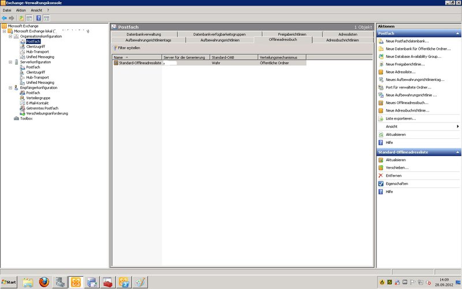Open Firefox from the taskbar
The height and width of the screenshot is (289, 462).
click(44, 282)
